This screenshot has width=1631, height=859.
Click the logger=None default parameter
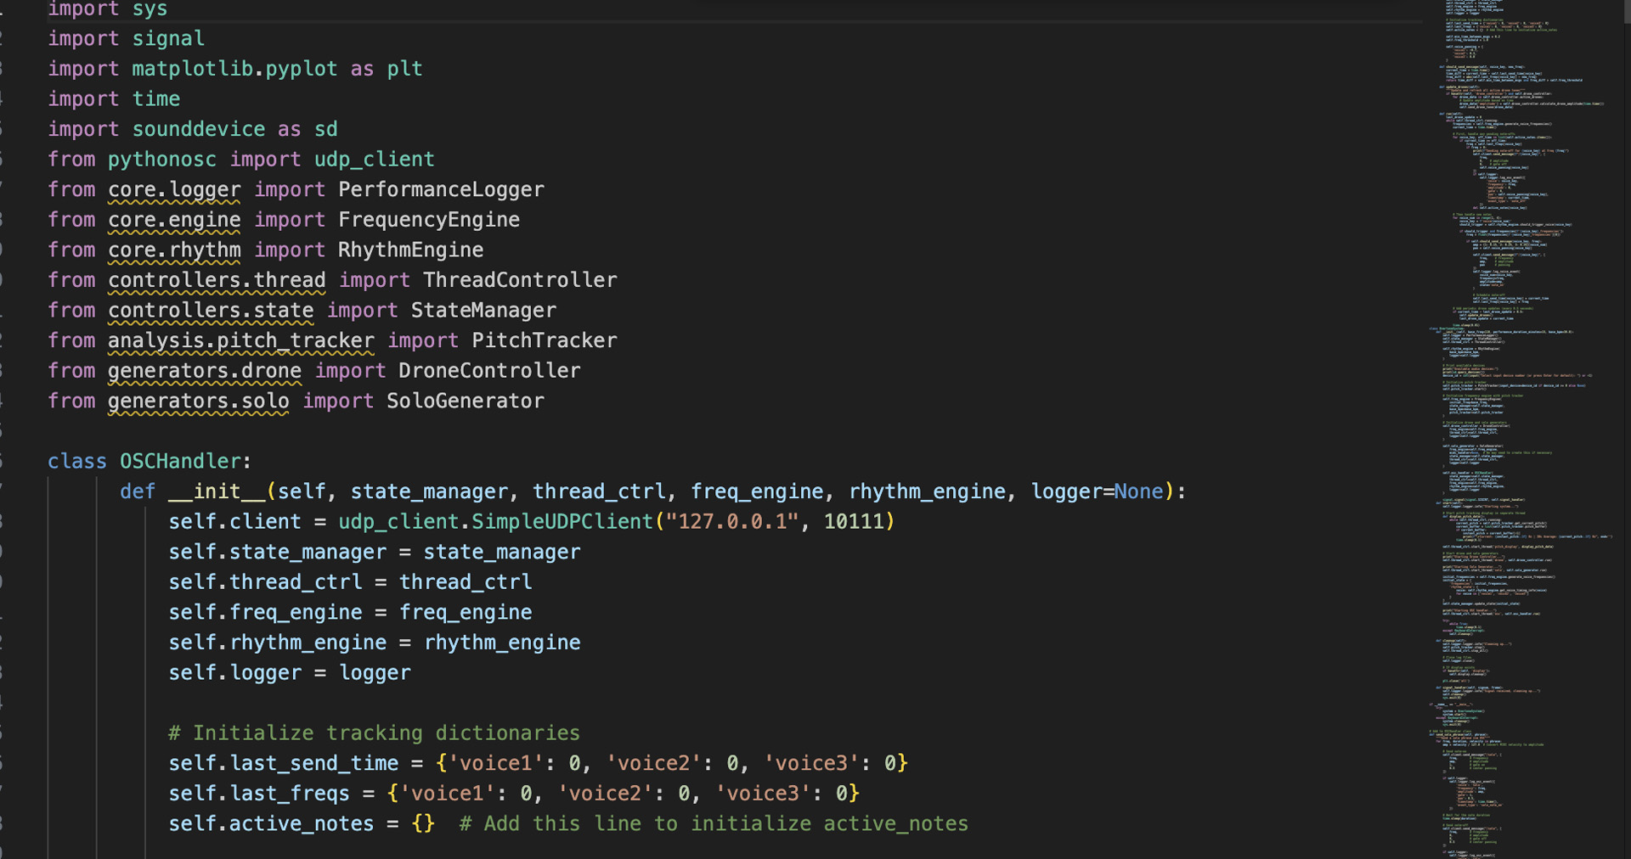pyautogui.click(x=1096, y=491)
